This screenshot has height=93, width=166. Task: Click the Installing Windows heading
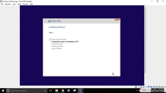57,27
